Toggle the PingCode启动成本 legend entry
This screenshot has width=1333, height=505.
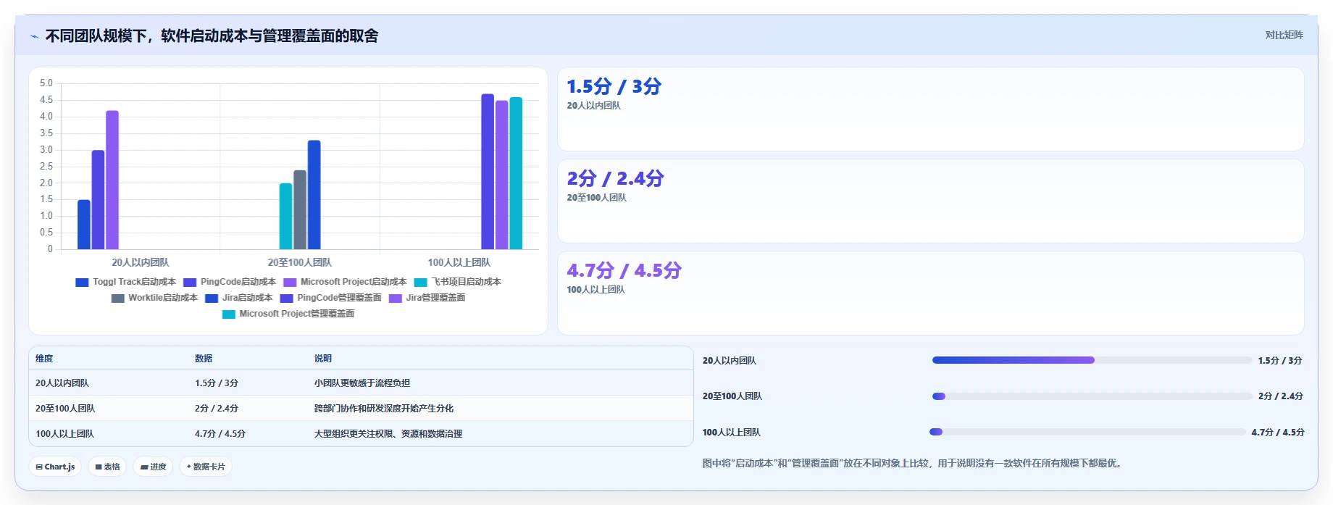click(230, 282)
